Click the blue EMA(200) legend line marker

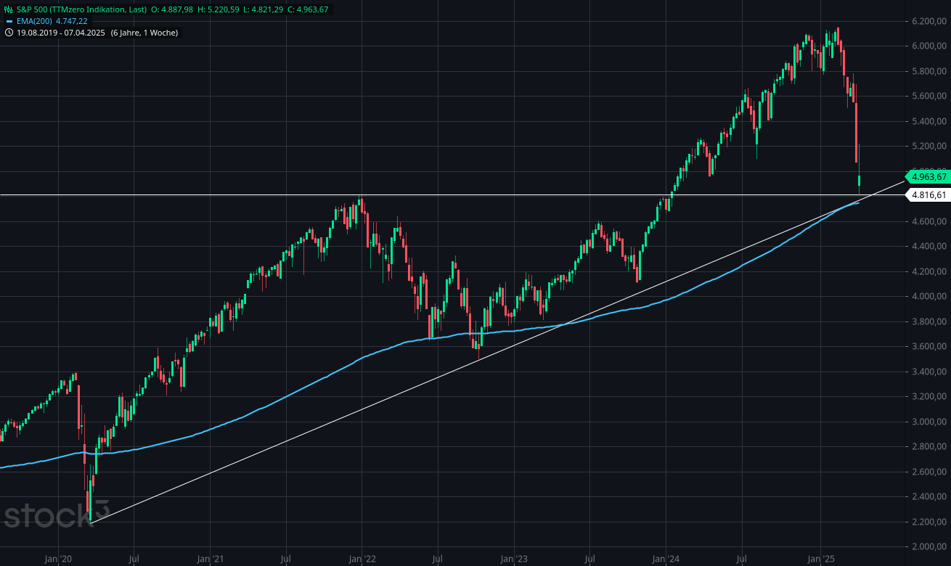[8, 21]
